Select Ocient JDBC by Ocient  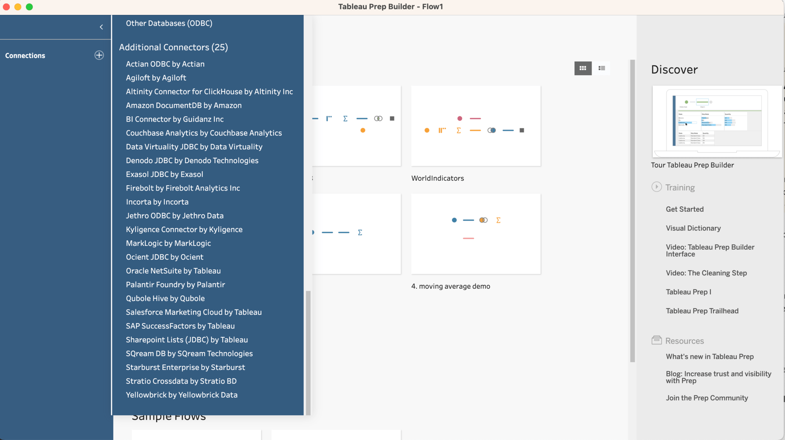click(164, 257)
